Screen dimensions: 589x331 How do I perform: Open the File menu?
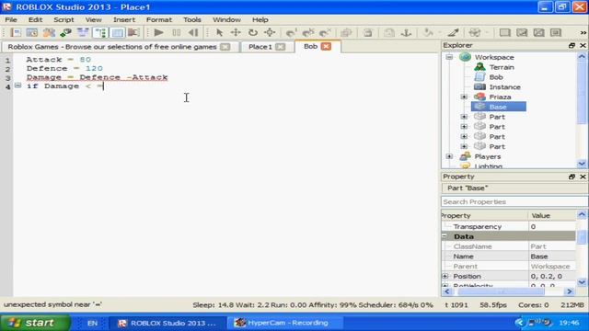click(11, 19)
